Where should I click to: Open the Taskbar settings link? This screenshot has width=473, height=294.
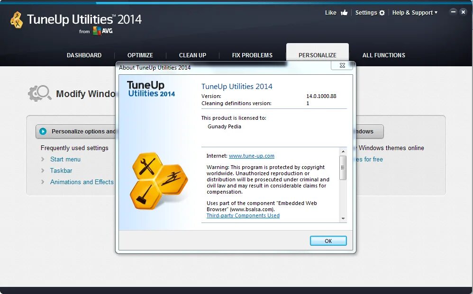(x=61, y=170)
